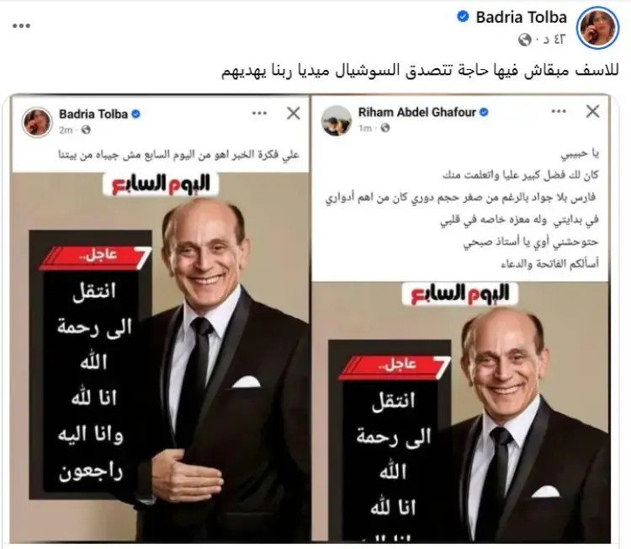Click Badria Tolba's large profile picture
Image resolution: width=631 pixels, height=549 pixels.
coord(597,28)
